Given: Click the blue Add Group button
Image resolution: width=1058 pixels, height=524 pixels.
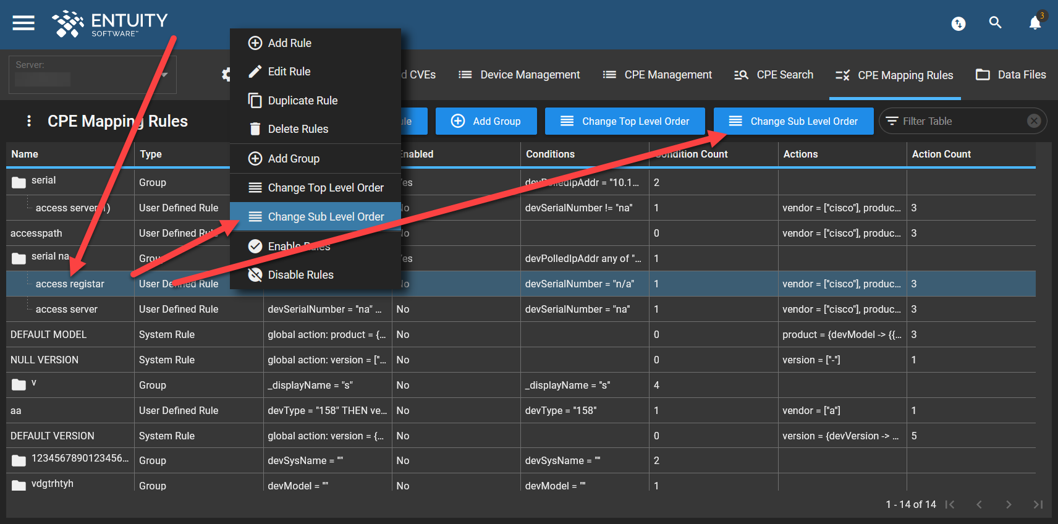Looking at the screenshot, I should coord(486,121).
